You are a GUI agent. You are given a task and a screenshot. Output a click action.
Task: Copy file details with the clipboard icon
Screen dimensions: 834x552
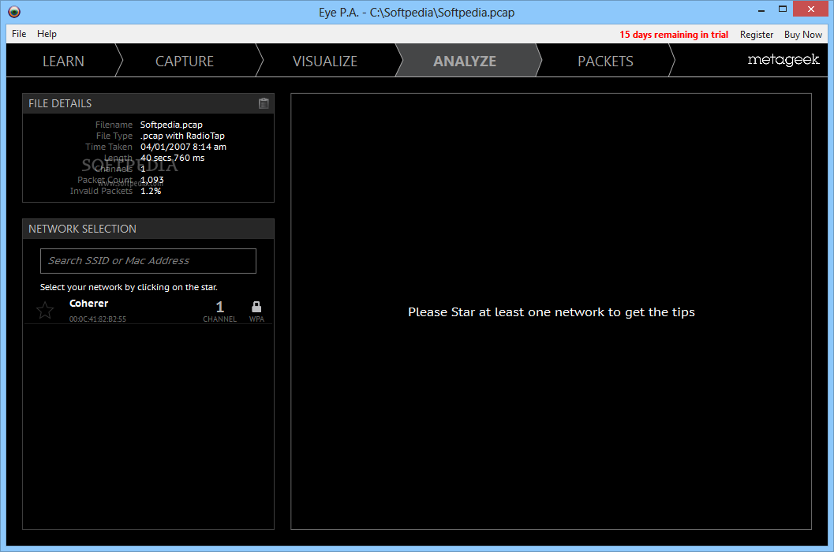[x=264, y=104]
